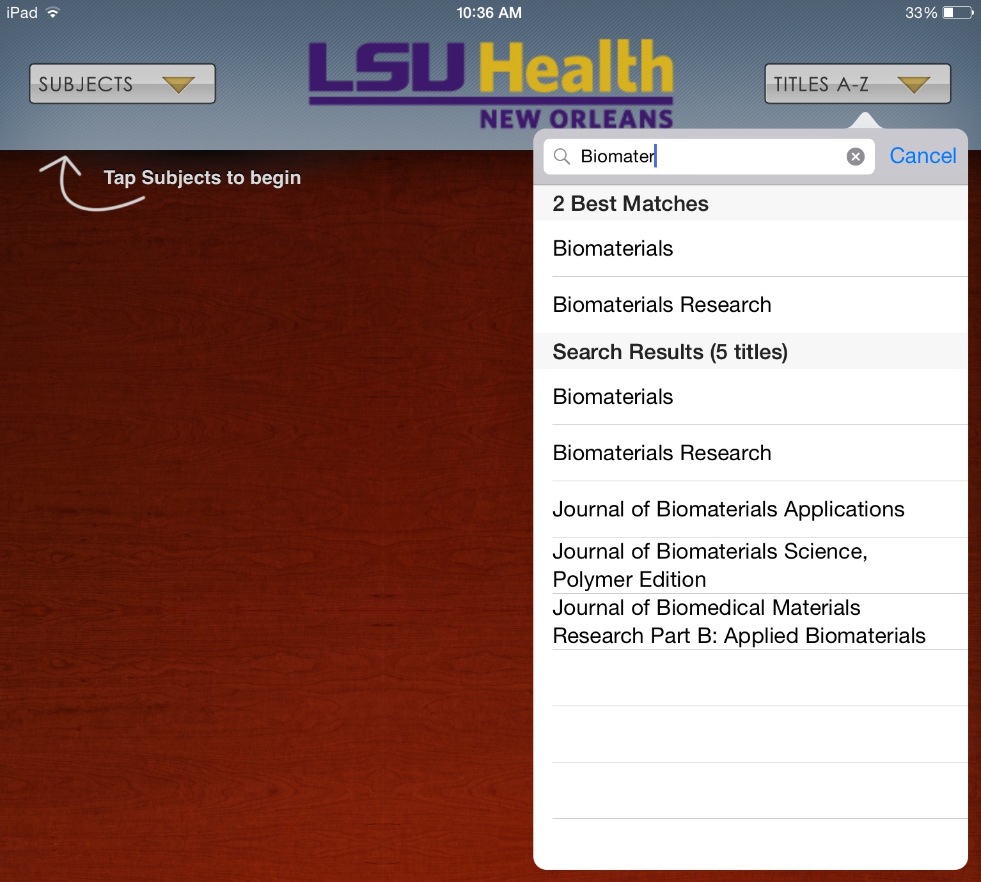Screen dimensions: 981x882
Task: Open Journal of Biomaterials Science, Polymer Edition
Action: 751,566
